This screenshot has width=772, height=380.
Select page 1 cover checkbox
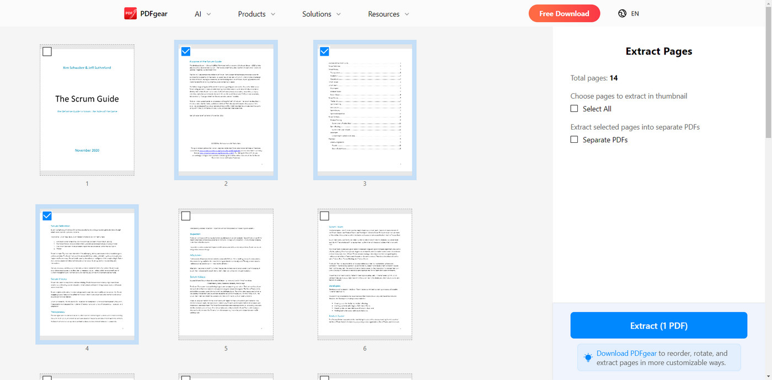coord(47,51)
